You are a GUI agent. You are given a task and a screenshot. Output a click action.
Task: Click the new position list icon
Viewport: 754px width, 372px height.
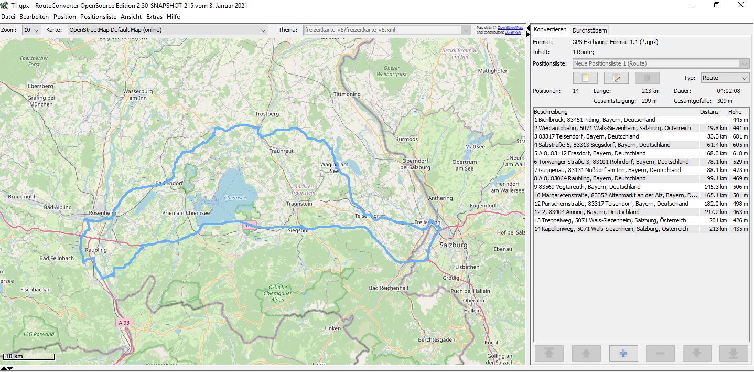[x=585, y=78]
